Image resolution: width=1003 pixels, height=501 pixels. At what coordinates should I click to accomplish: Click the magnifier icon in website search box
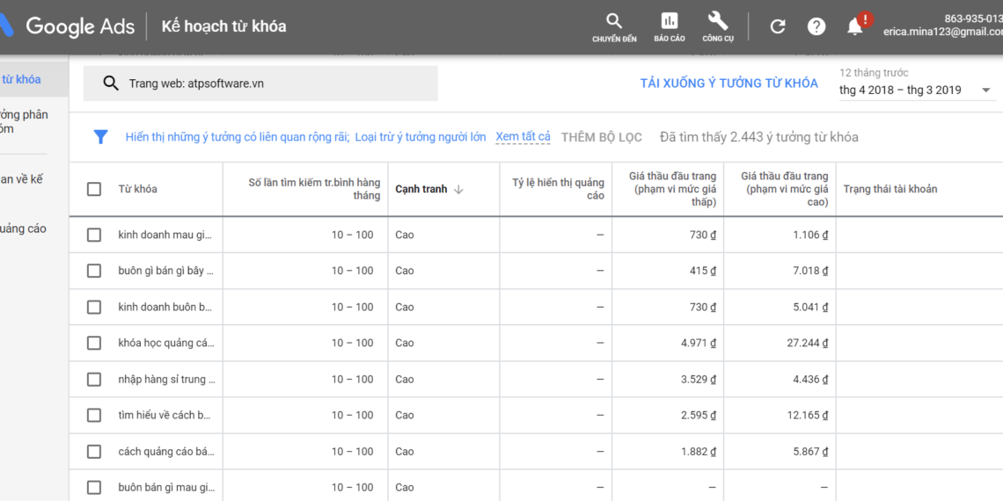(112, 83)
